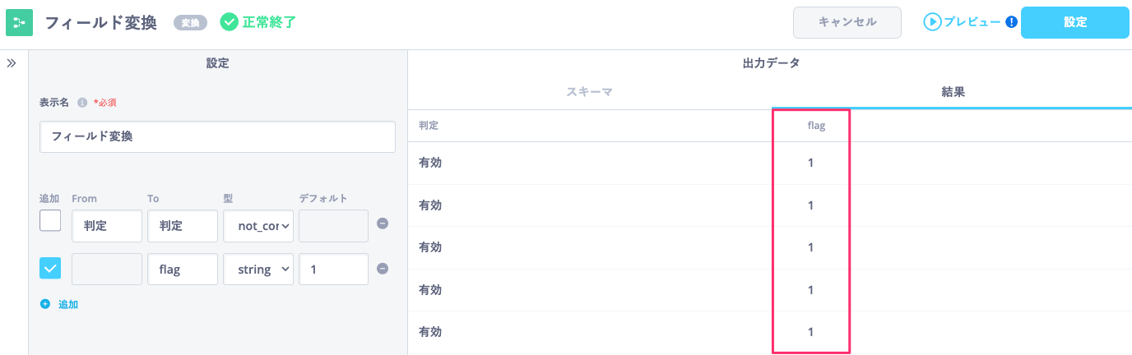The width and height of the screenshot is (1132, 355).
Task: Click the blue 設定 button
Action: point(1075,22)
